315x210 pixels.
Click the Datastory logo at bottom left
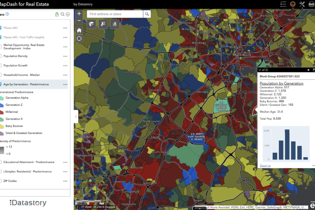[x=28, y=203]
